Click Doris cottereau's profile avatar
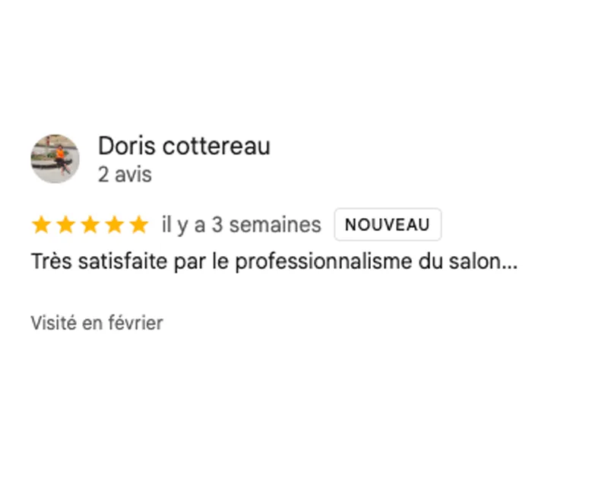Image resolution: width=611 pixels, height=497 pixels. coord(55,159)
